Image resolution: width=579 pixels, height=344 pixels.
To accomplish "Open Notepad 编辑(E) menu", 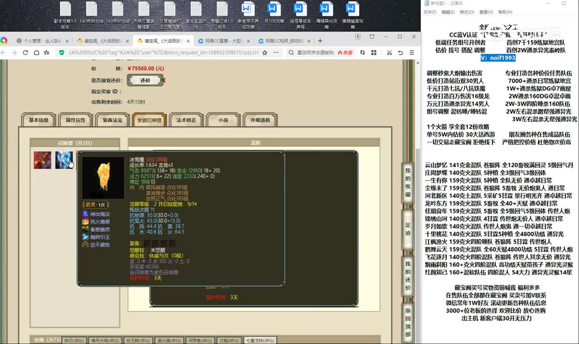I will pyautogui.click(x=448, y=12).
